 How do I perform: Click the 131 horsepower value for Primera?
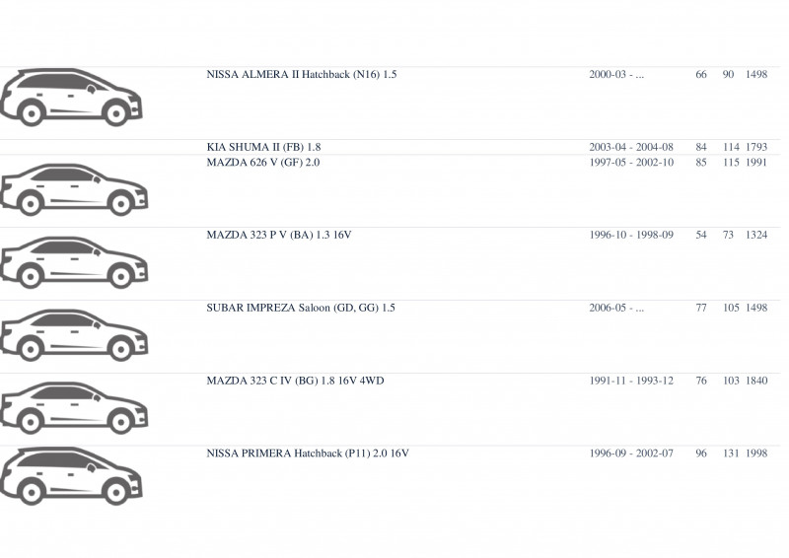731,453
